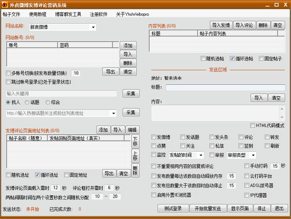Click the 标题 title input field
Viewport: 291px width, 219px height.
pos(226,88)
